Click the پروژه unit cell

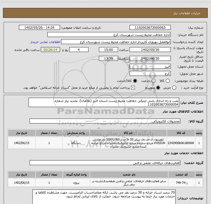76,183
